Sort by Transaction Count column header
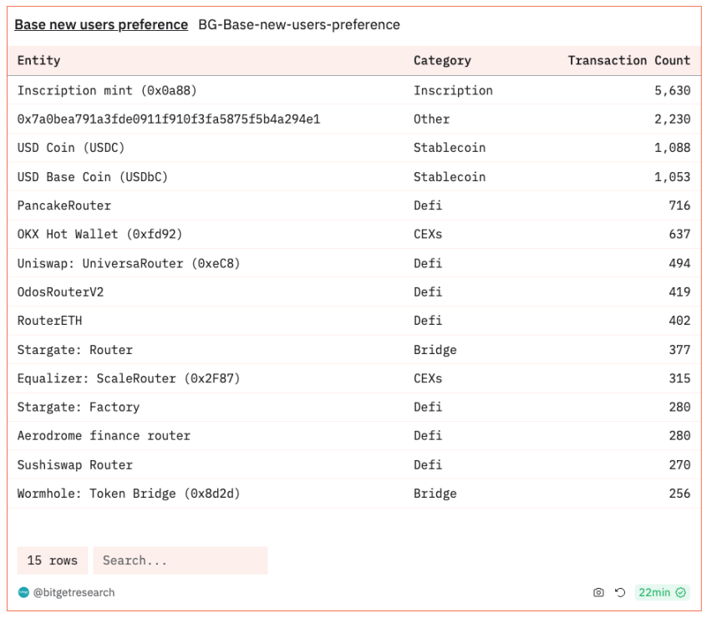Screen dimensions: 707x618 coord(628,61)
